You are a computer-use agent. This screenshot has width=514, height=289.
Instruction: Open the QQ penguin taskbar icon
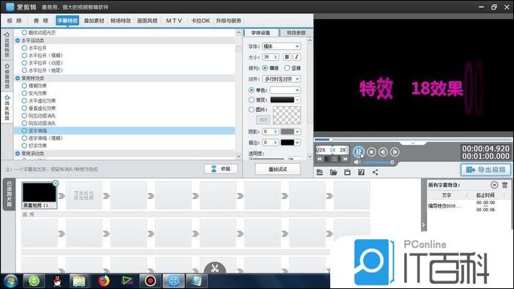pos(58,281)
